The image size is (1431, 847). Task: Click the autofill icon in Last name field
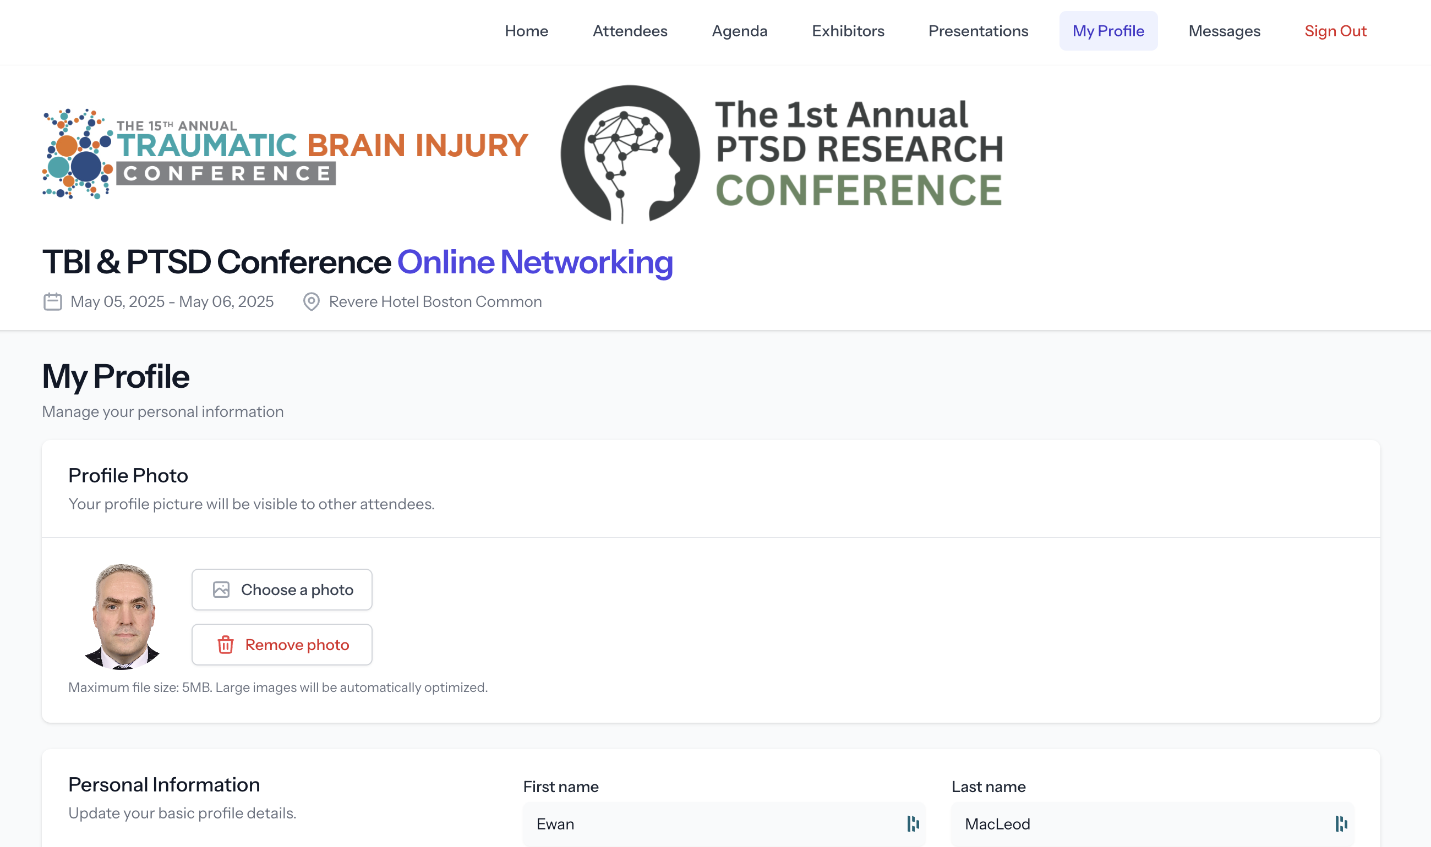(1341, 823)
